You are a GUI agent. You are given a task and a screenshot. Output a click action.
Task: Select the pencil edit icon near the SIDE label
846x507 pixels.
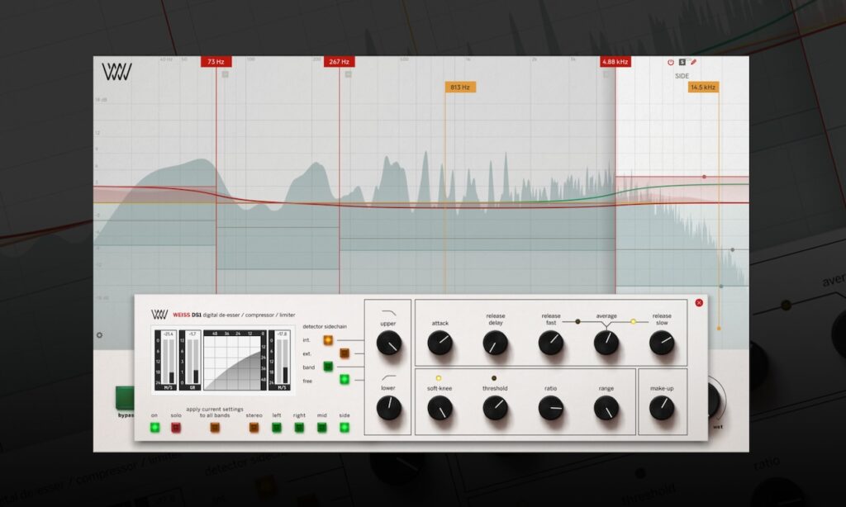[x=694, y=62]
